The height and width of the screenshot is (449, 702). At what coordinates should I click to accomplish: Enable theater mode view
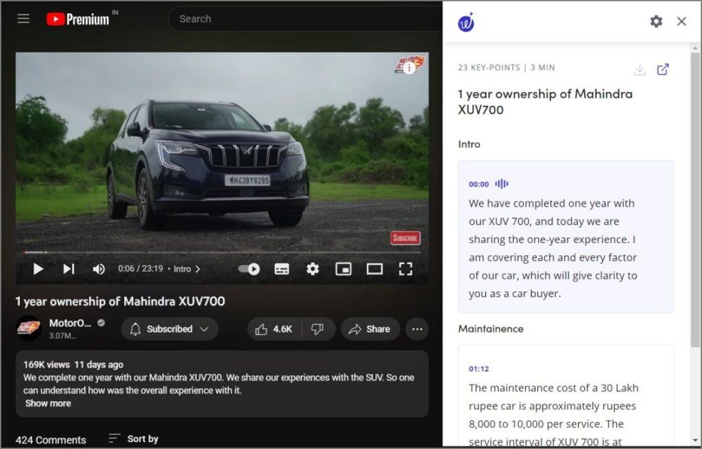click(374, 269)
